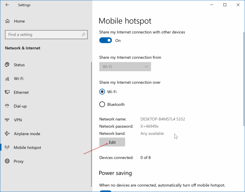
Task: Click the search magnifier icon
Action: [83, 35]
